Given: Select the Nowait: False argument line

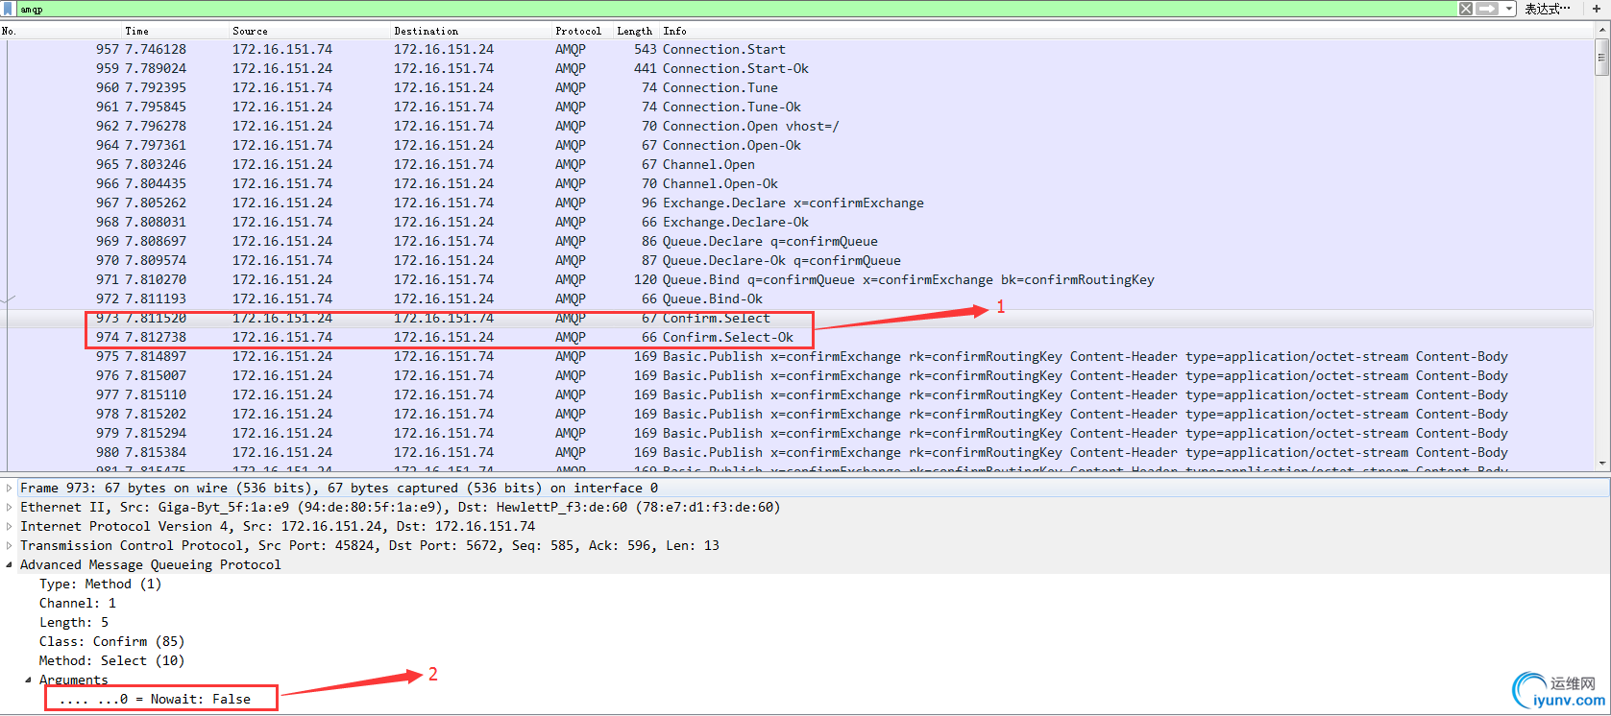Looking at the screenshot, I should (155, 699).
